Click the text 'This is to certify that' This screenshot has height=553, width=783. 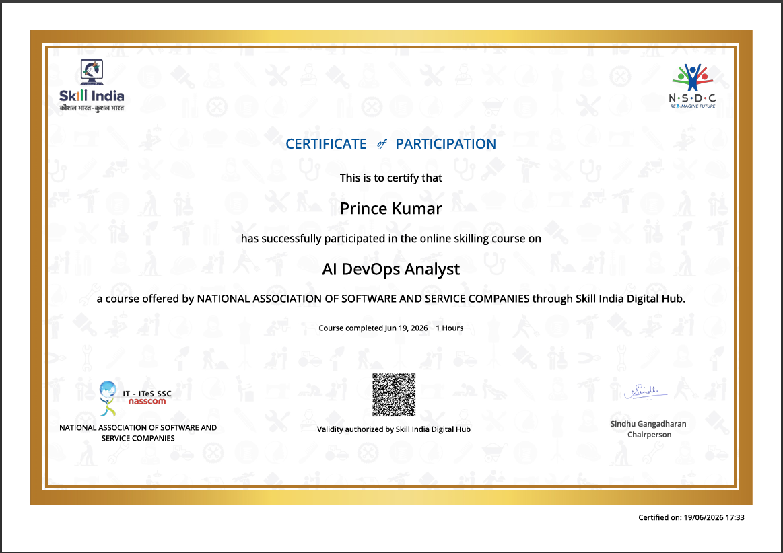[x=391, y=178]
